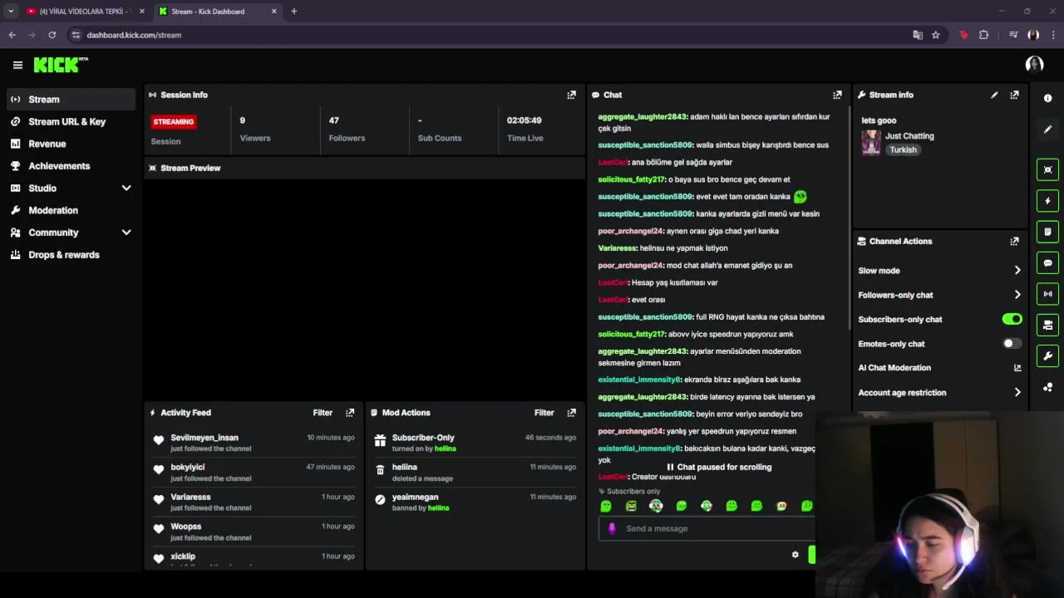Open new browser tab with plus button

coord(293,12)
